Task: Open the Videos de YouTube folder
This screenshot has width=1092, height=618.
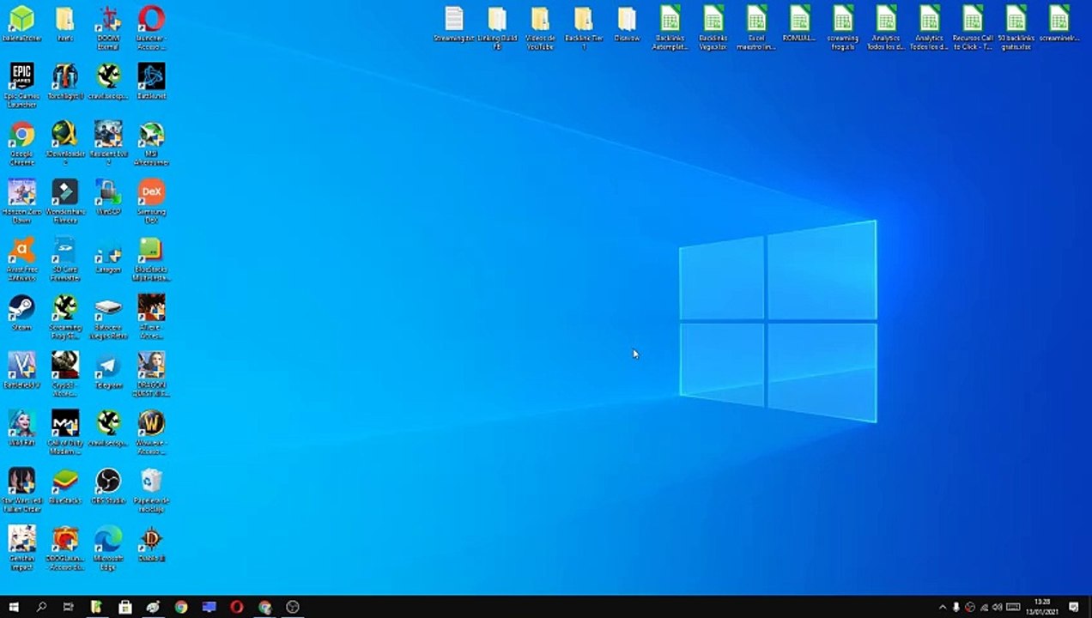Action: [540, 28]
